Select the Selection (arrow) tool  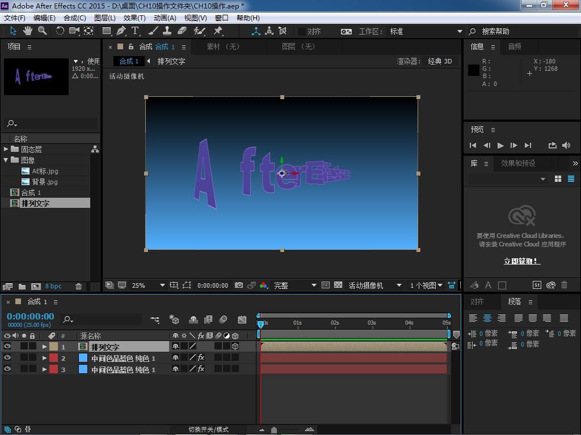click(13, 31)
